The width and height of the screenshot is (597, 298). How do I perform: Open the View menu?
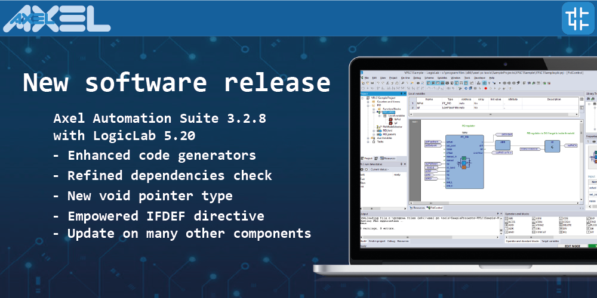383,78
